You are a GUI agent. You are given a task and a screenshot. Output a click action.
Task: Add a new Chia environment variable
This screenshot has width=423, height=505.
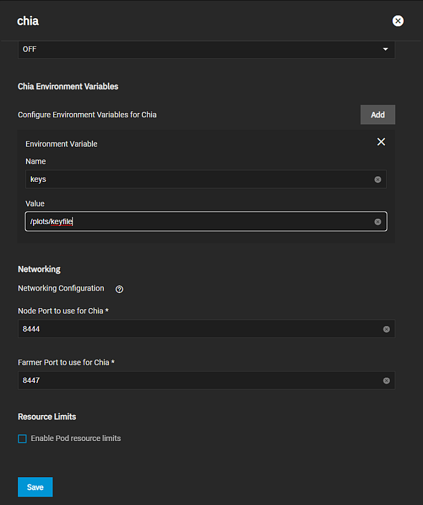(378, 115)
